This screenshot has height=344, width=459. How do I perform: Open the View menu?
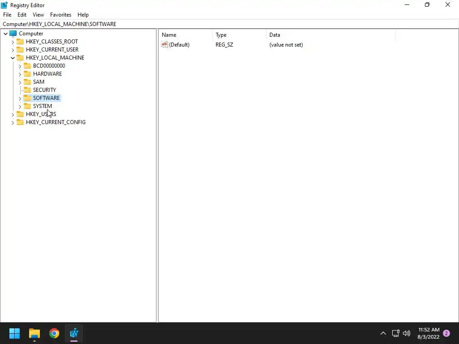[x=38, y=15]
